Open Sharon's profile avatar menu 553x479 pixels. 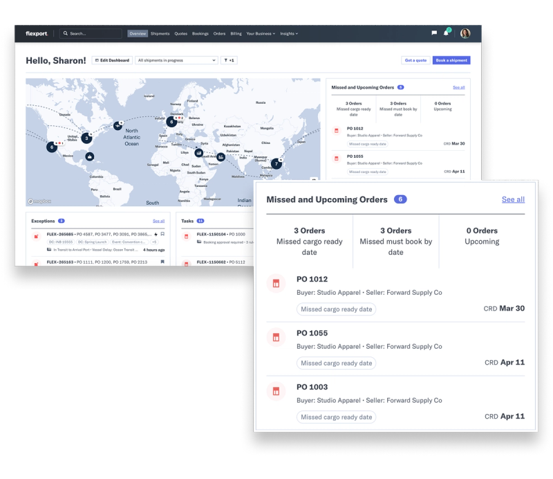point(465,33)
